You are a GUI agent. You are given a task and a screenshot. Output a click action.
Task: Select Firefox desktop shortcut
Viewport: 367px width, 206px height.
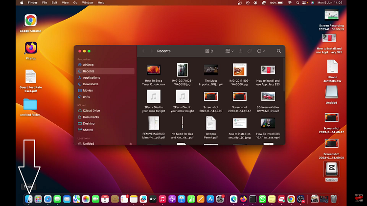[x=31, y=48]
